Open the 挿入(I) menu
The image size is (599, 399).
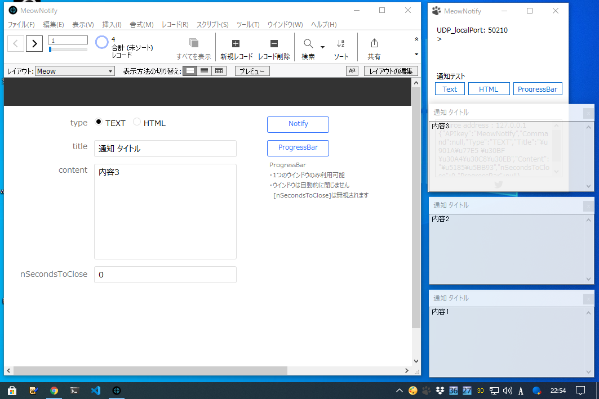pyautogui.click(x=112, y=24)
